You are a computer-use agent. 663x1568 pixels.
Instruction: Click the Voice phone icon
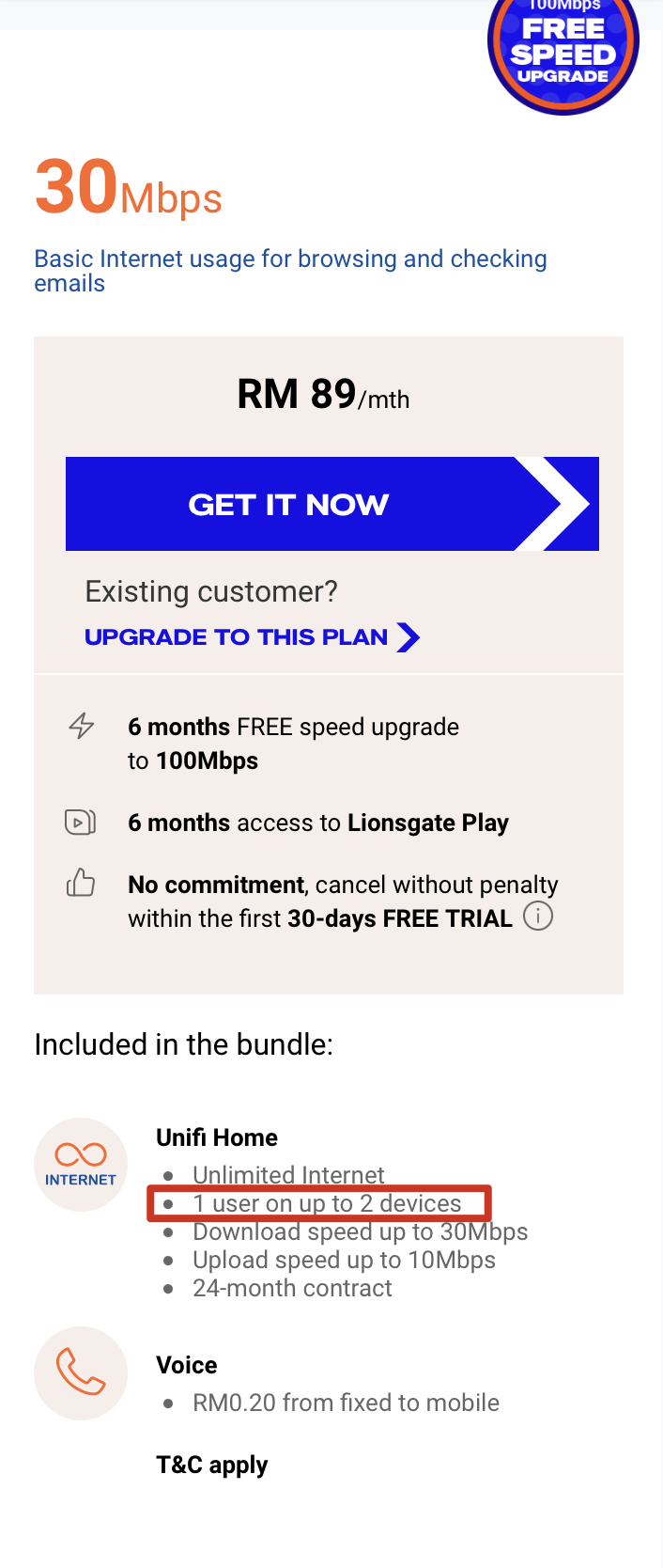tap(81, 1373)
